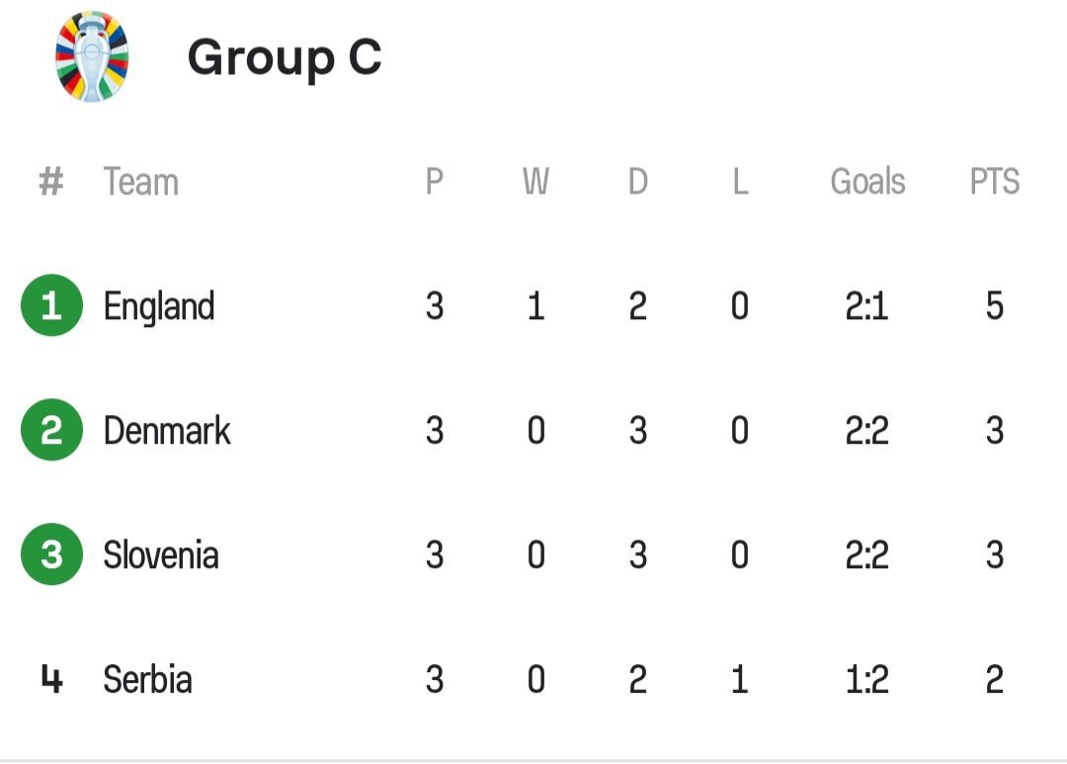Image resolution: width=1067 pixels, height=764 pixels.
Task: Open the England team row
Action: 159,306
